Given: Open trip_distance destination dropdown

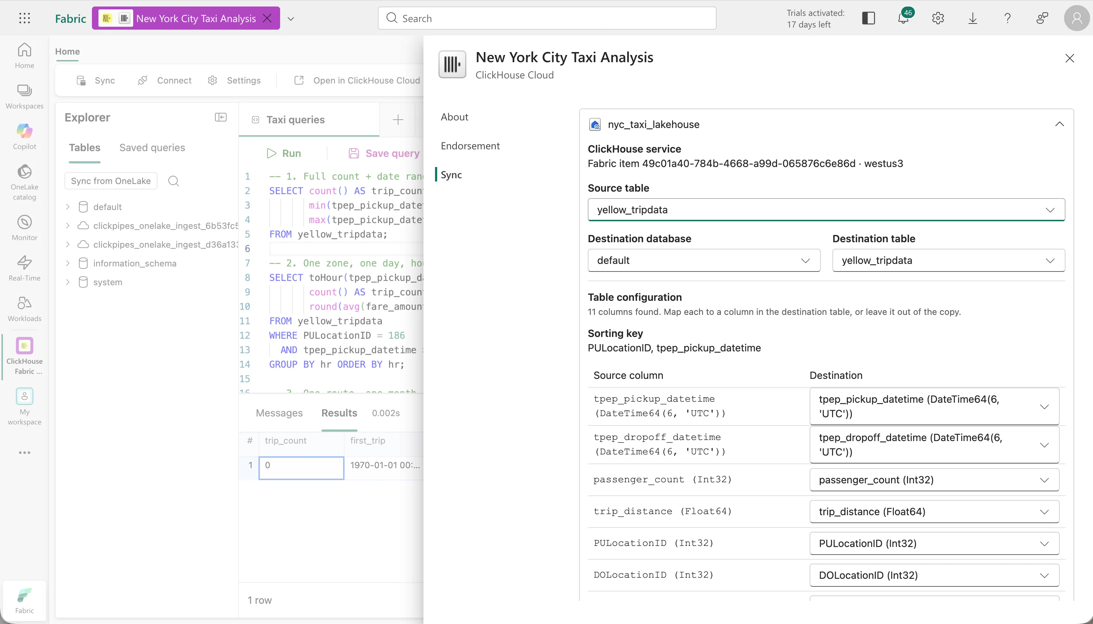Looking at the screenshot, I should [x=934, y=512].
